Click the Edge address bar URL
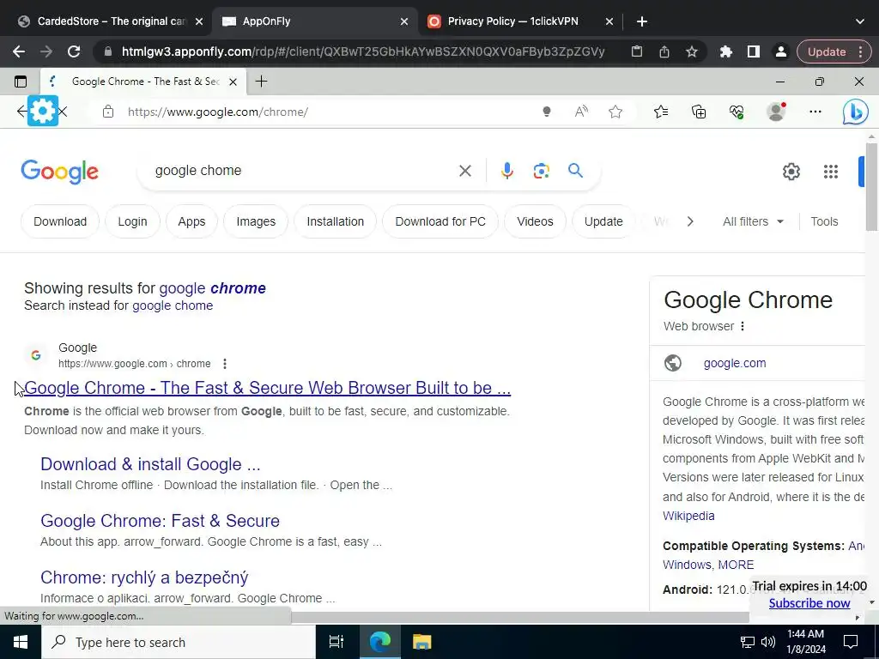This screenshot has height=659, width=879. point(218,112)
